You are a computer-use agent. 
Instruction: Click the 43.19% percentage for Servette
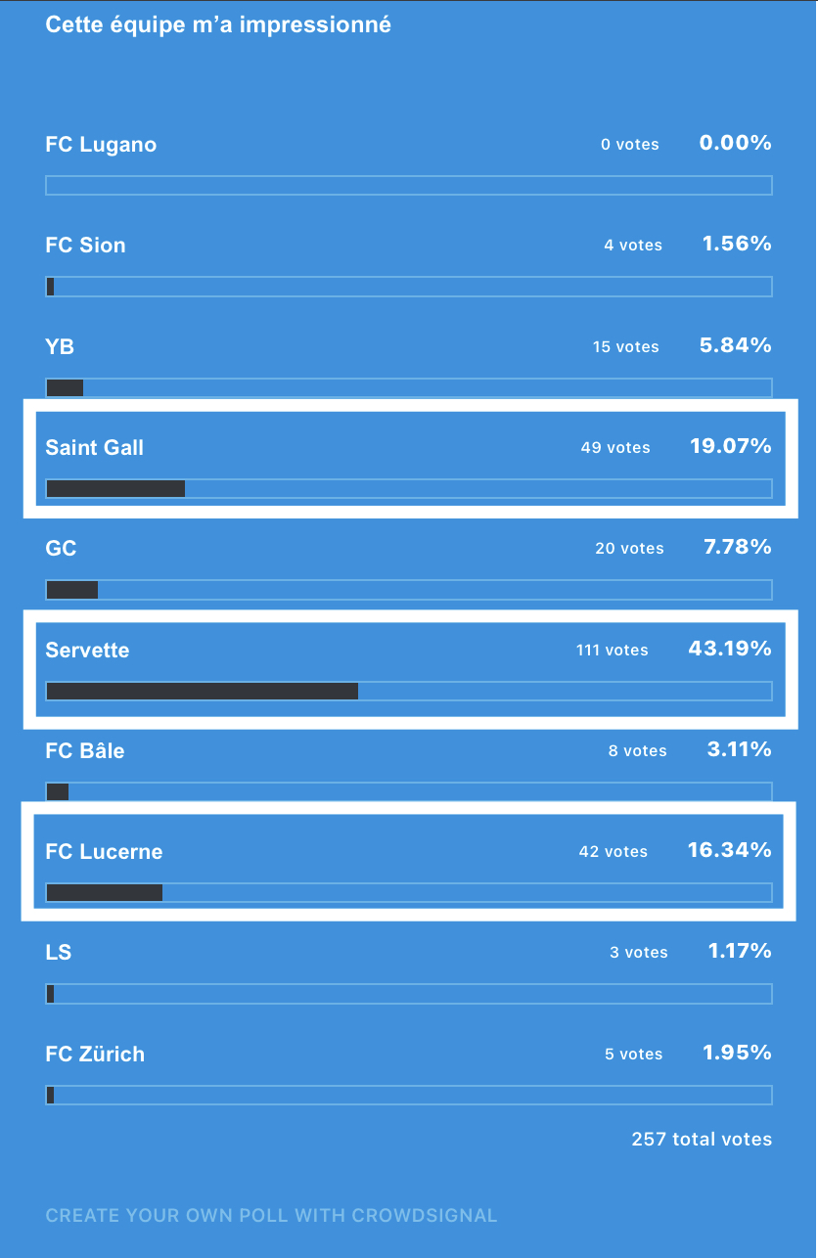(x=730, y=649)
